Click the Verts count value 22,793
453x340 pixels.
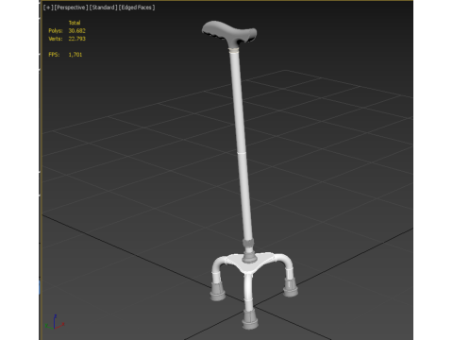(x=77, y=39)
